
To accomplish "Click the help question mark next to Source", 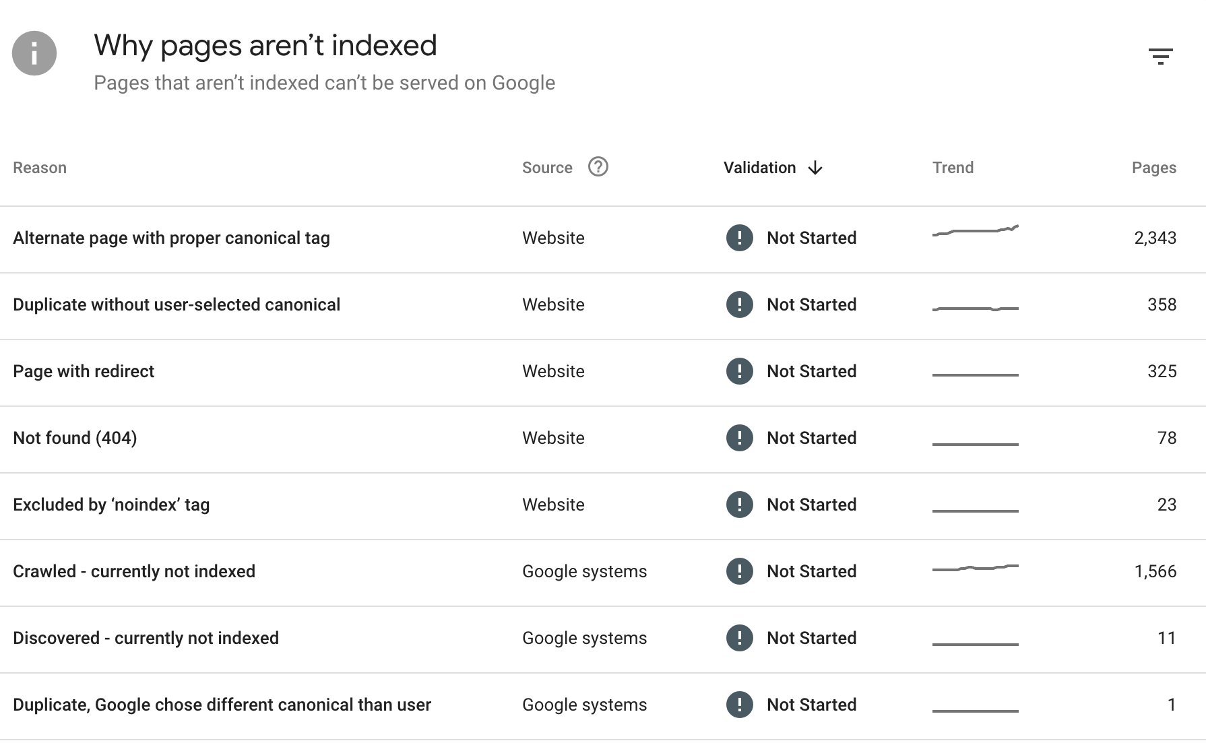I will click(599, 167).
